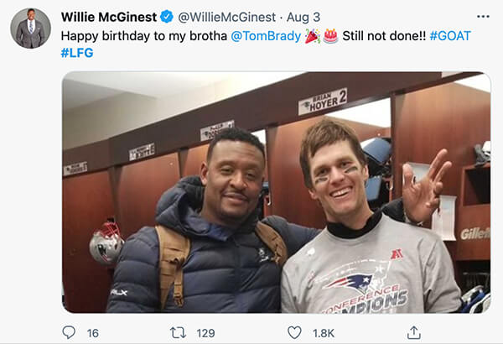Enlarge the locker room photo
503x344 pixels.
tap(276, 192)
